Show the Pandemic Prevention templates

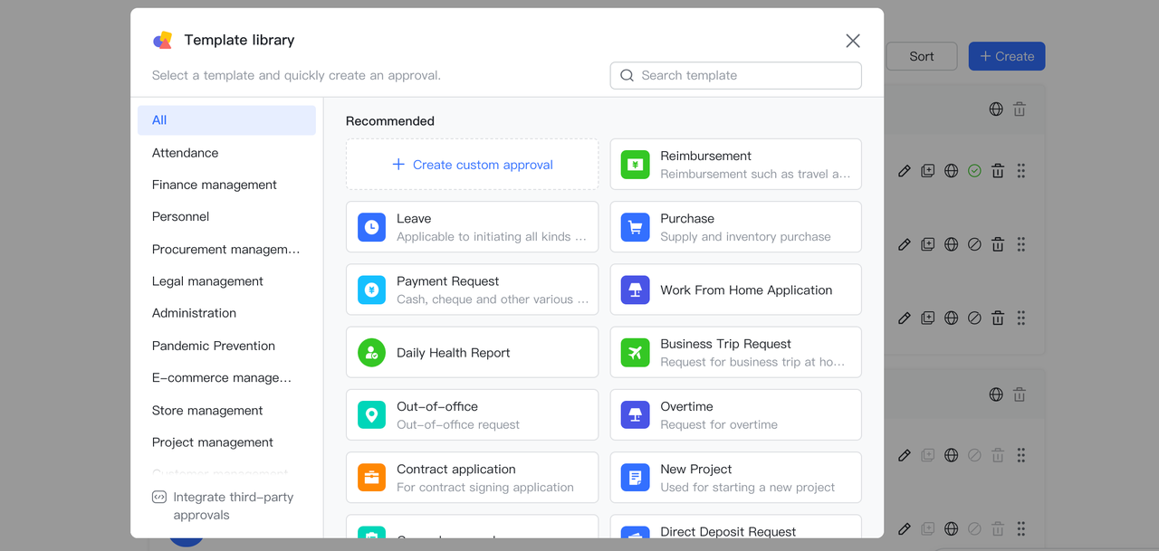214,346
